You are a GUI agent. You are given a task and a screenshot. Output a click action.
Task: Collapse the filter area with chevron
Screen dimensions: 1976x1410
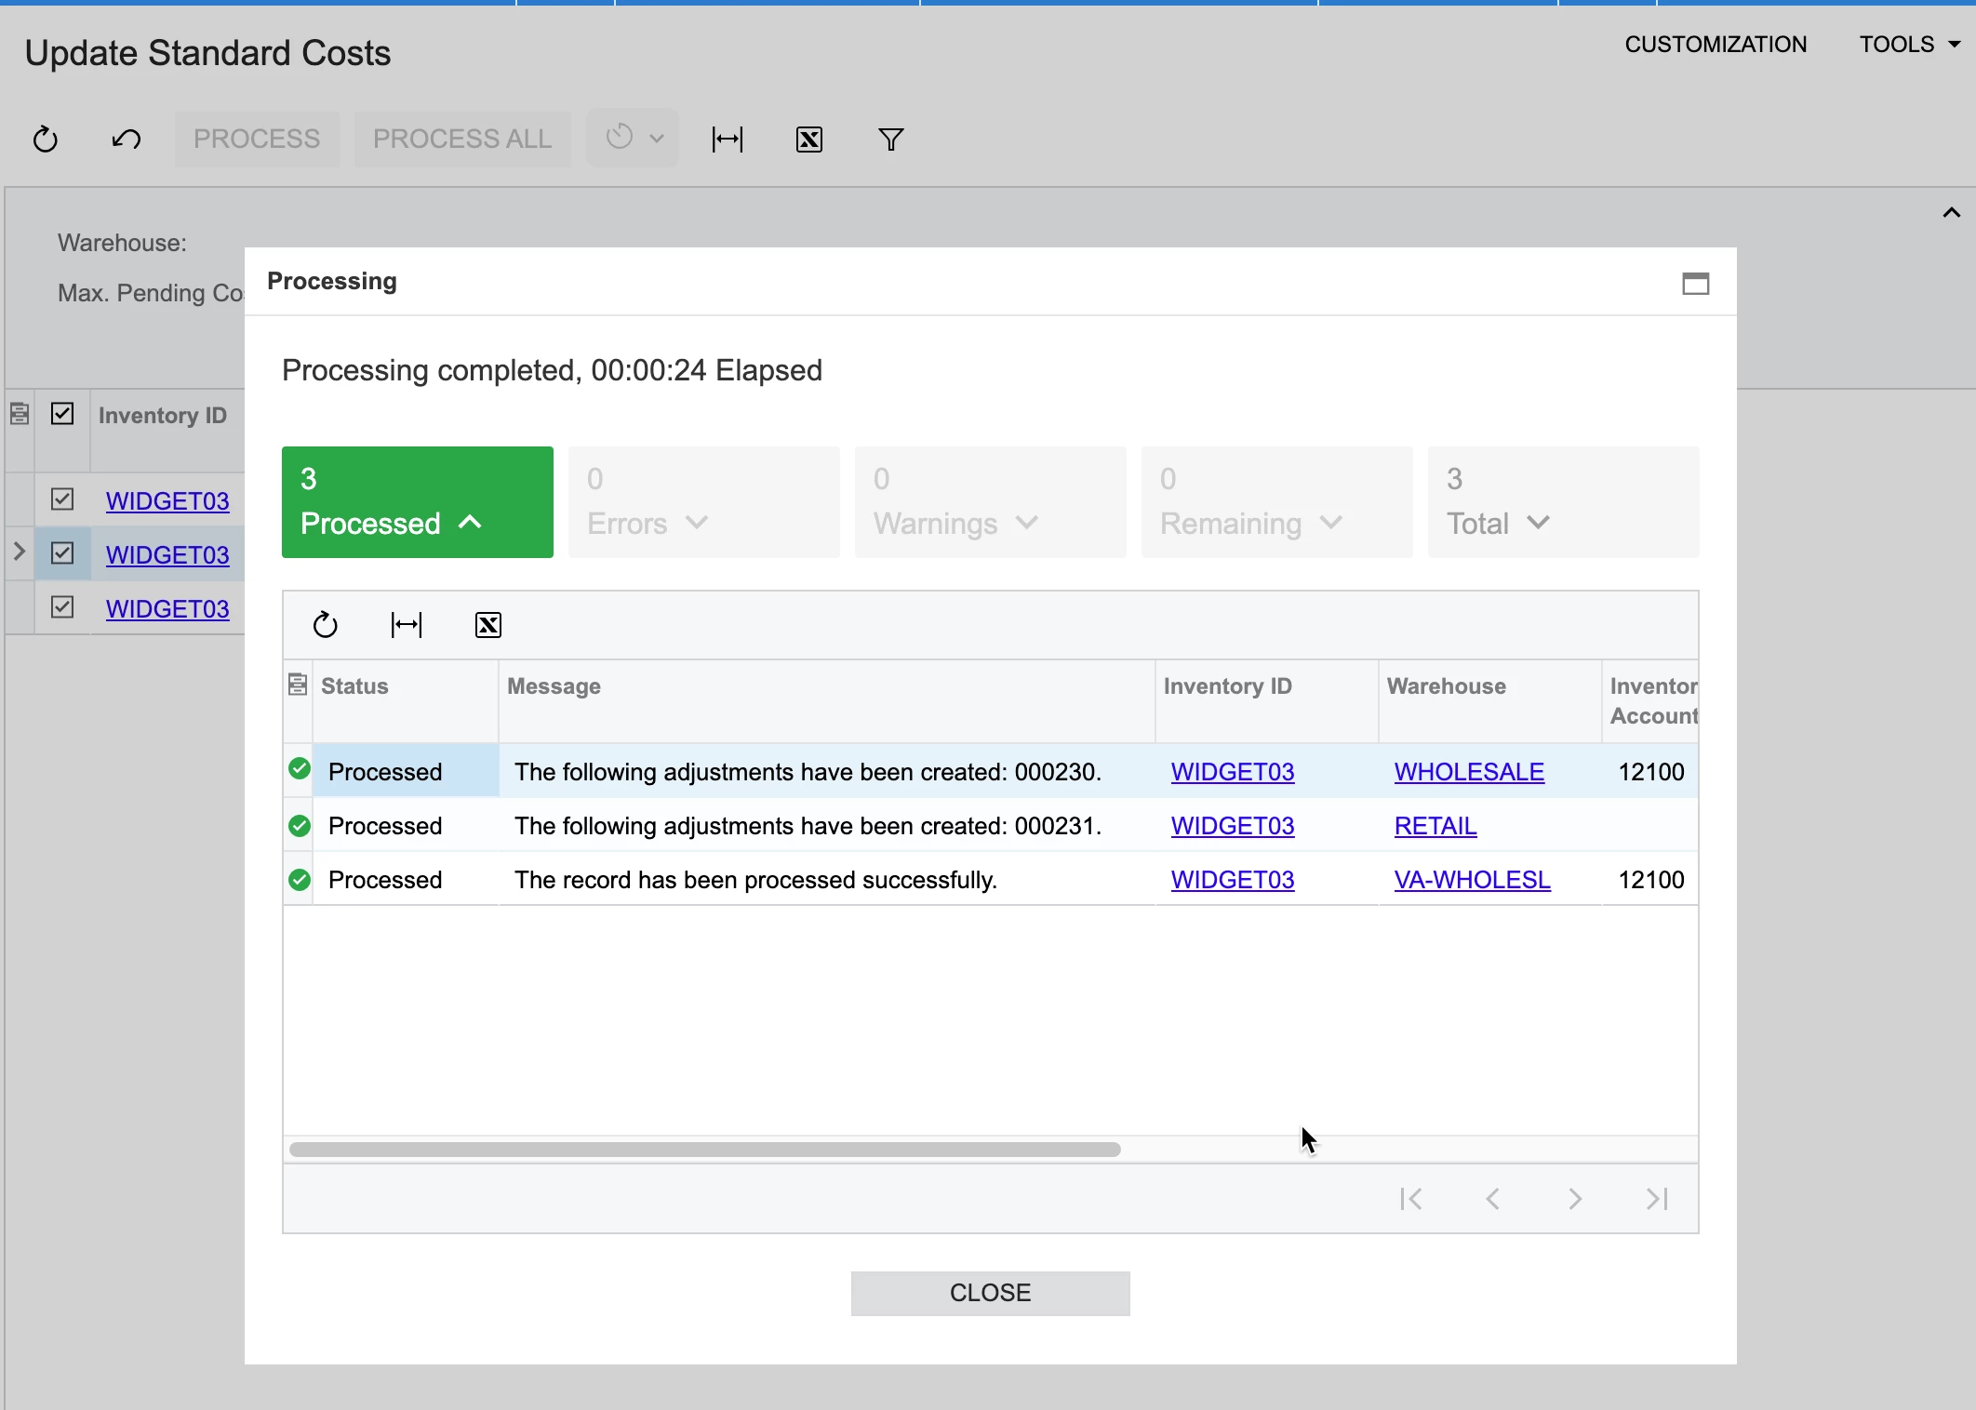[x=1951, y=213]
